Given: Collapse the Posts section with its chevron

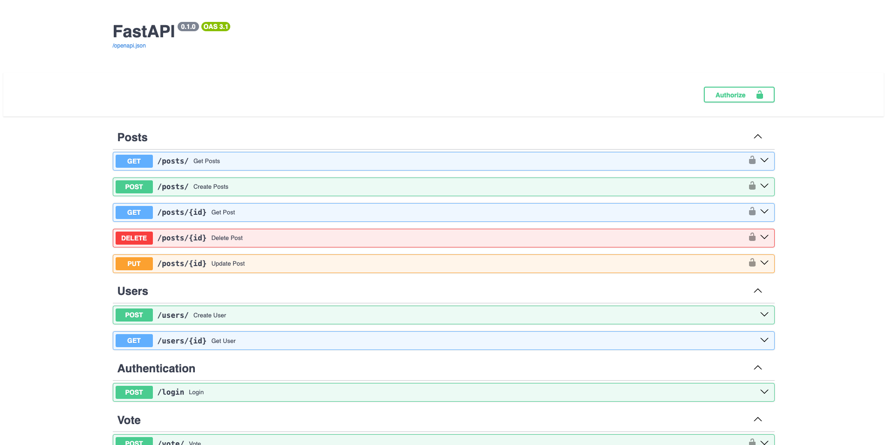Looking at the screenshot, I should point(757,137).
